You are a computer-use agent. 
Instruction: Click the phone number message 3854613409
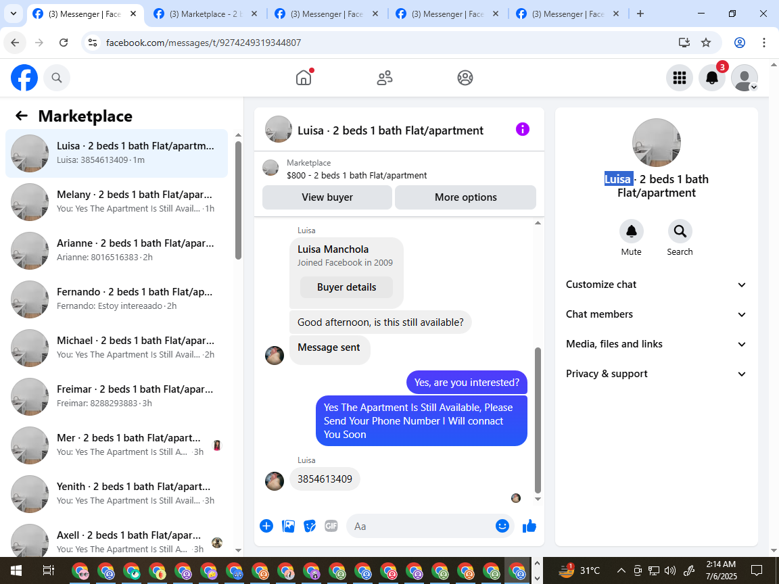tap(325, 479)
